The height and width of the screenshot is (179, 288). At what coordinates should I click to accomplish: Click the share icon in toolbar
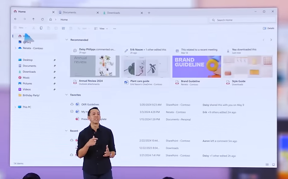[63, 28]
